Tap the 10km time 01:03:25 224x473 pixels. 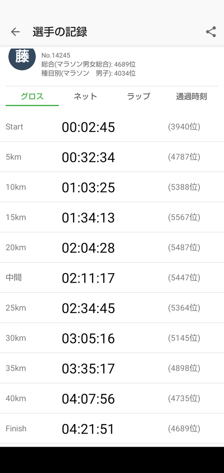88,187
